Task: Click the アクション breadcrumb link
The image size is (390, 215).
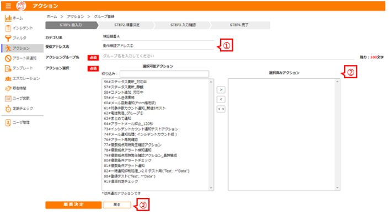Action: (76, 17)
